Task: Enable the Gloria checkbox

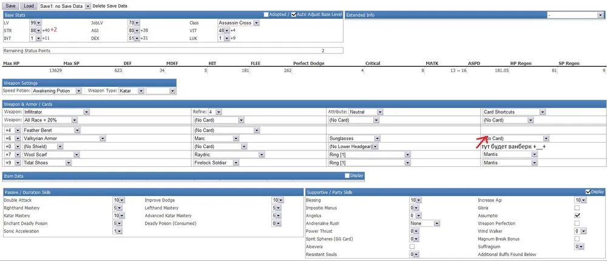Action: pos(577,208)
